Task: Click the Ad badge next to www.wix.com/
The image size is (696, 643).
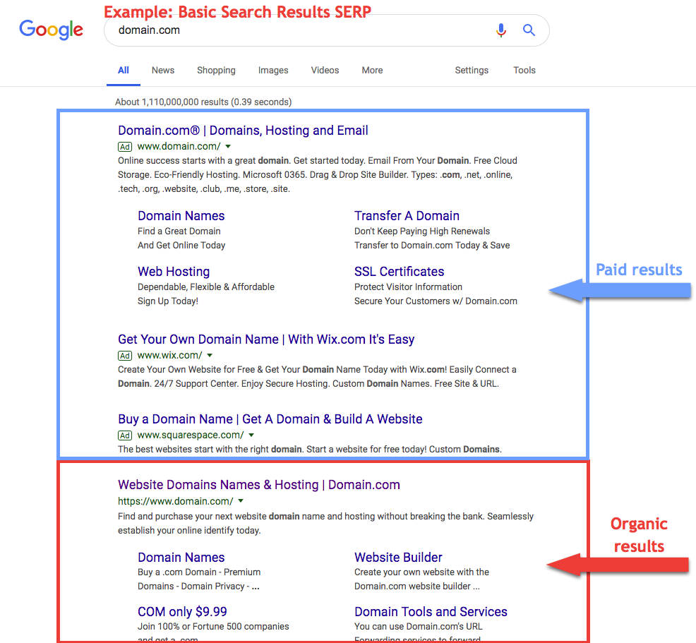Action: (x=125, y=356)
